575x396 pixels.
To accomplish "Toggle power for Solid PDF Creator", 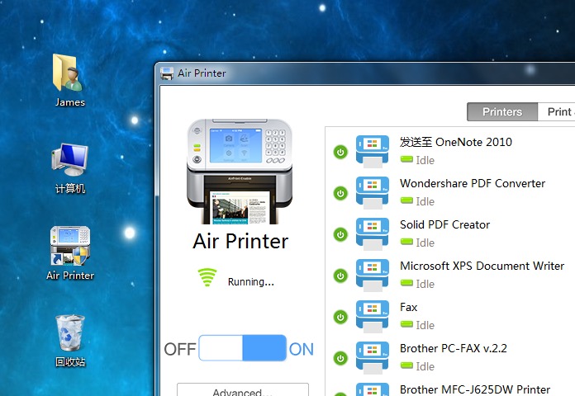I will (340, 234).
